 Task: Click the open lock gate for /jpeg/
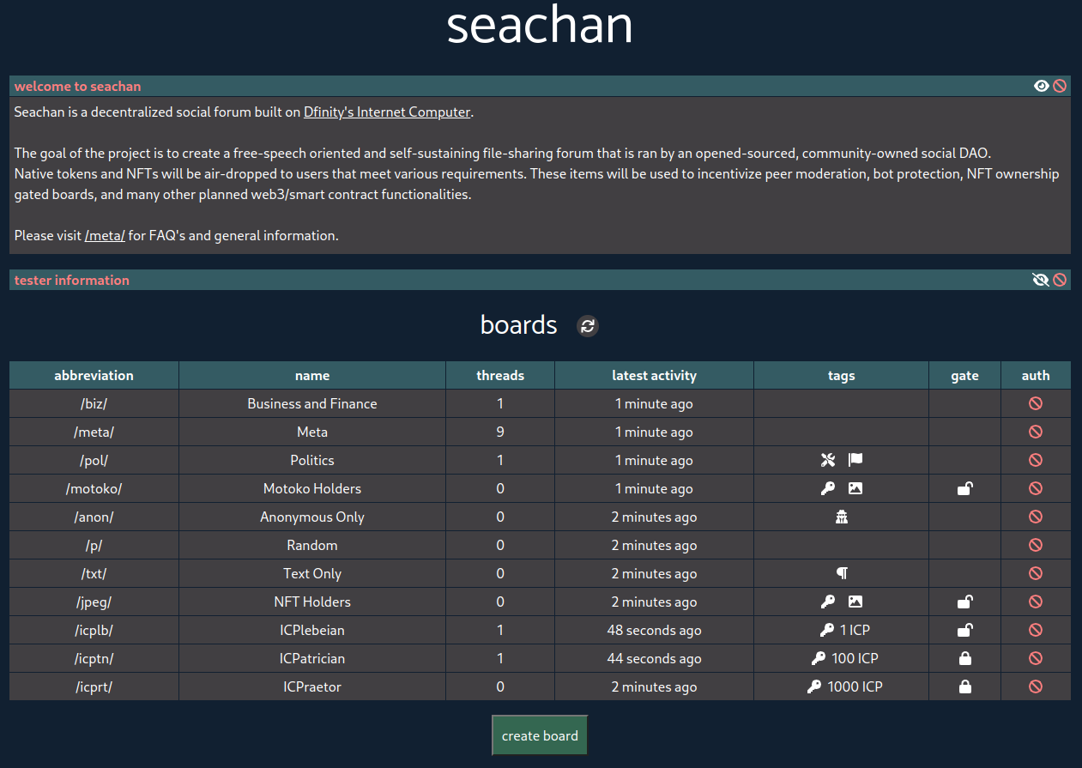tap(965, 602)
